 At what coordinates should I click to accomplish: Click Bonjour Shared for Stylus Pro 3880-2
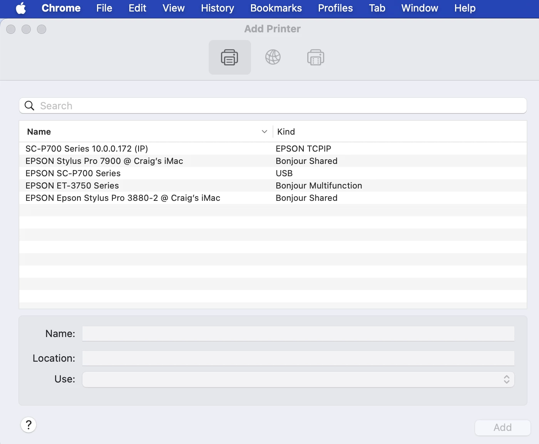coord(306,198)
